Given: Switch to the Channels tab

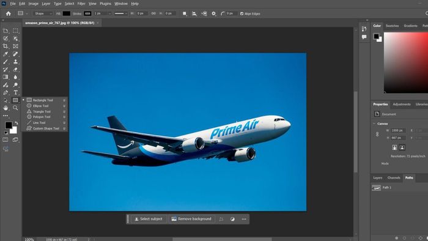Looking at the screenshot, I should tap(394, 177).
